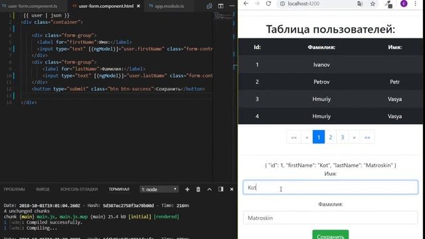This screenshot has width=425, height=239.
Task: Click the Таблица пользователей heading
Action: click(x=331, y=29)
